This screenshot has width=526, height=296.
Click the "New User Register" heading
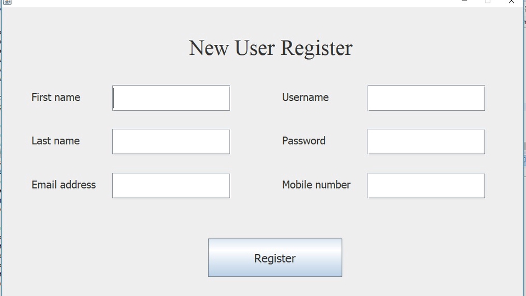(271, 48)
